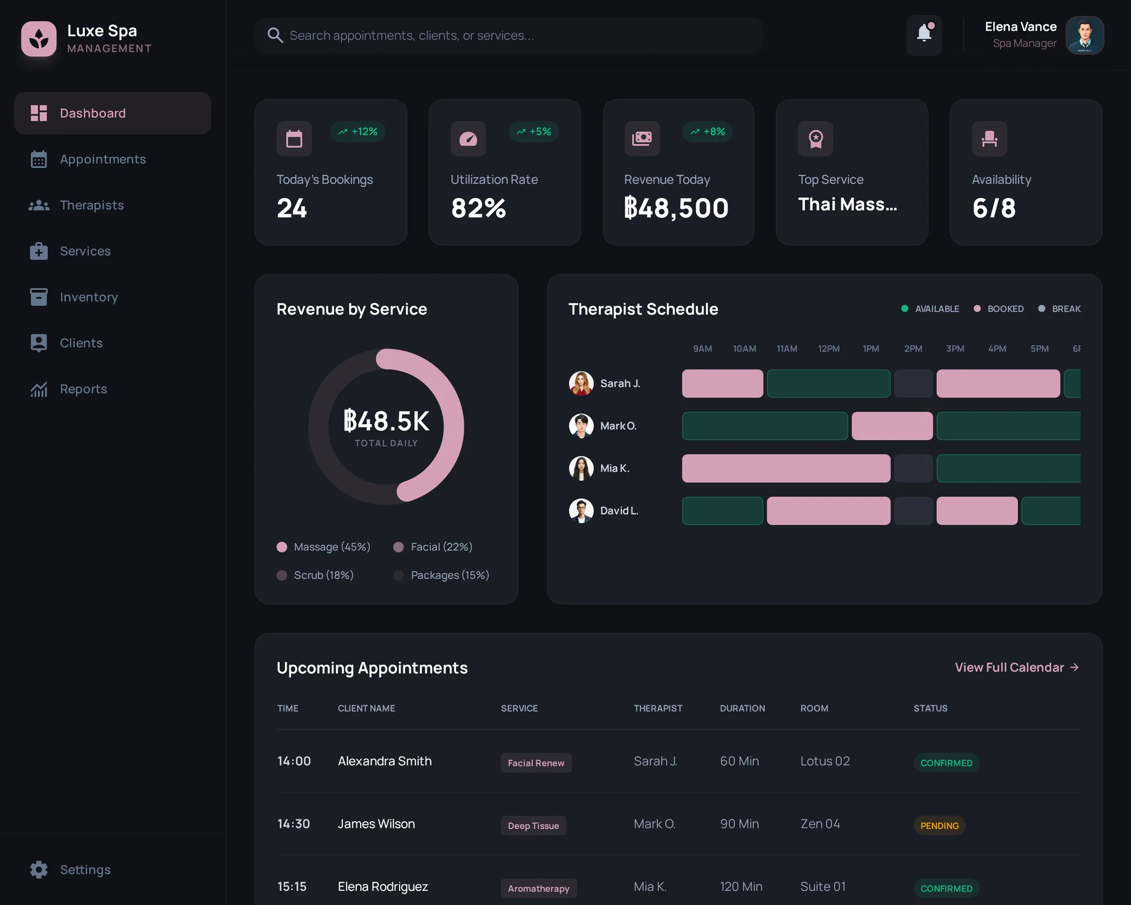Screen dimensions: 1131x905
Task: Select the Therapists icon in the sidebar
Action: [39, 204]
